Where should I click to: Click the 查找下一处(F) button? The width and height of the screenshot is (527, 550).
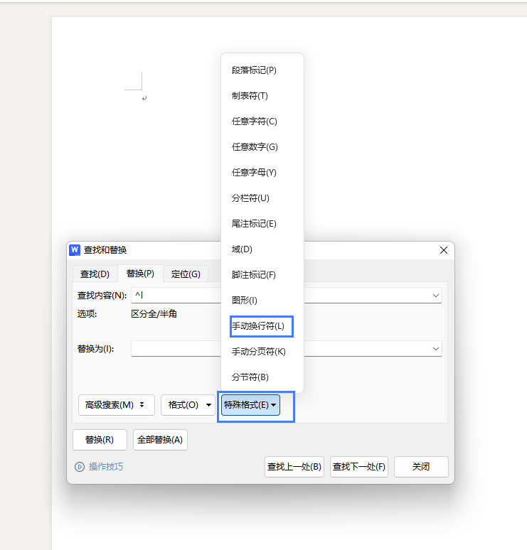tap(358, 467)
